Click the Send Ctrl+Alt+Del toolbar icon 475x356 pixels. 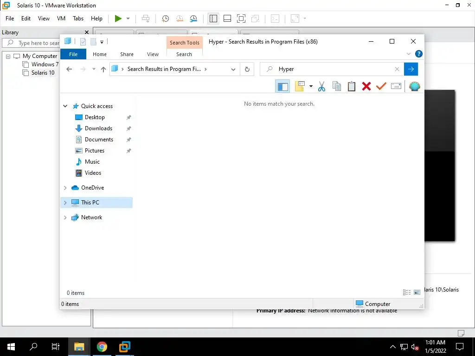pyautogui.click(x=146, y=19)
